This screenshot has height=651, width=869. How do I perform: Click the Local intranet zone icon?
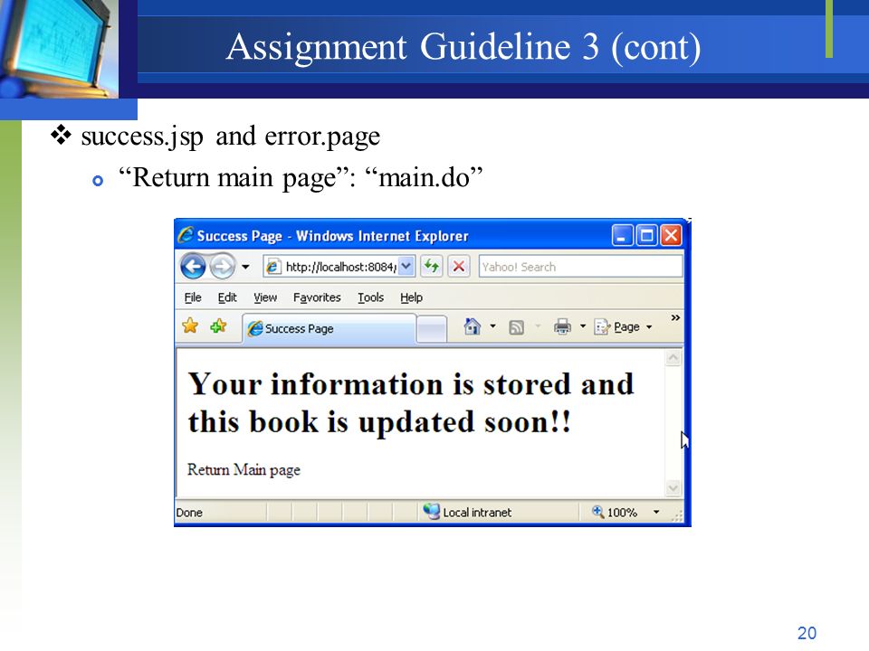[x=431, y=511]
